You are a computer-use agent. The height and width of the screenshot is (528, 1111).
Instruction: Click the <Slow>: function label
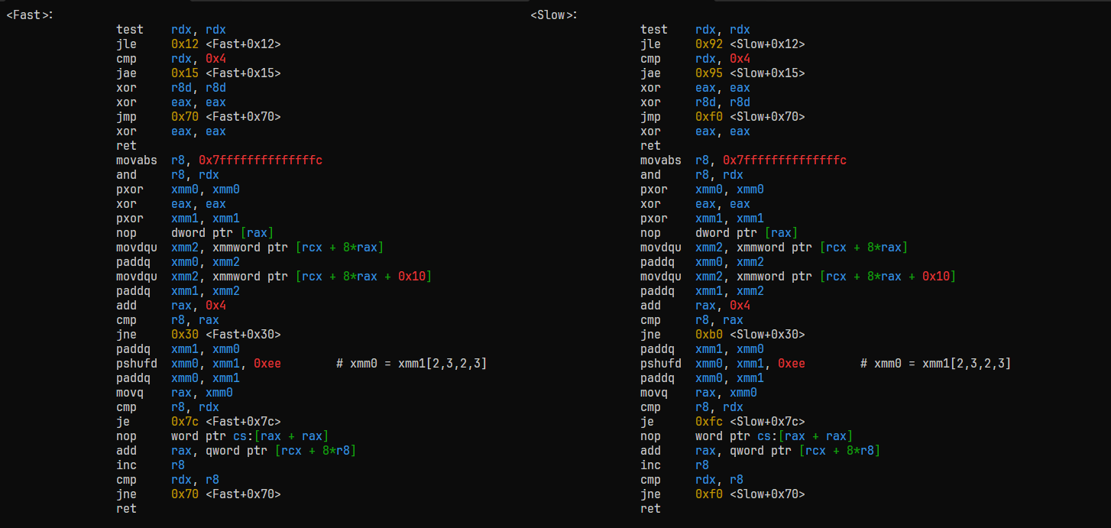(554, 15)
